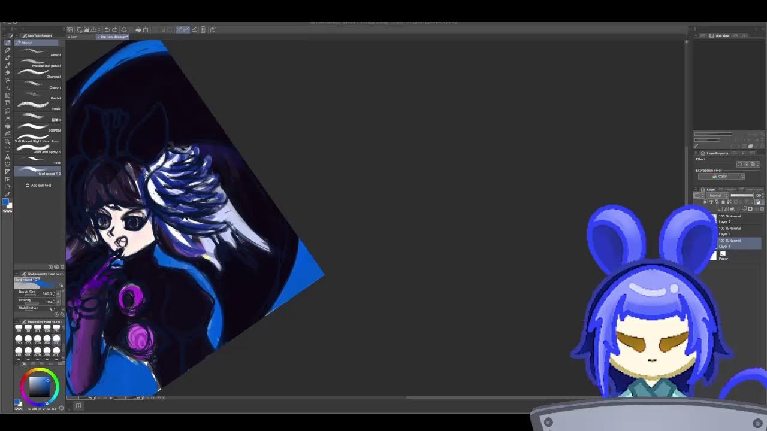Screen dimensions: 767x431
Task: Click the color square saturation picker
Action: pos(40,386)
